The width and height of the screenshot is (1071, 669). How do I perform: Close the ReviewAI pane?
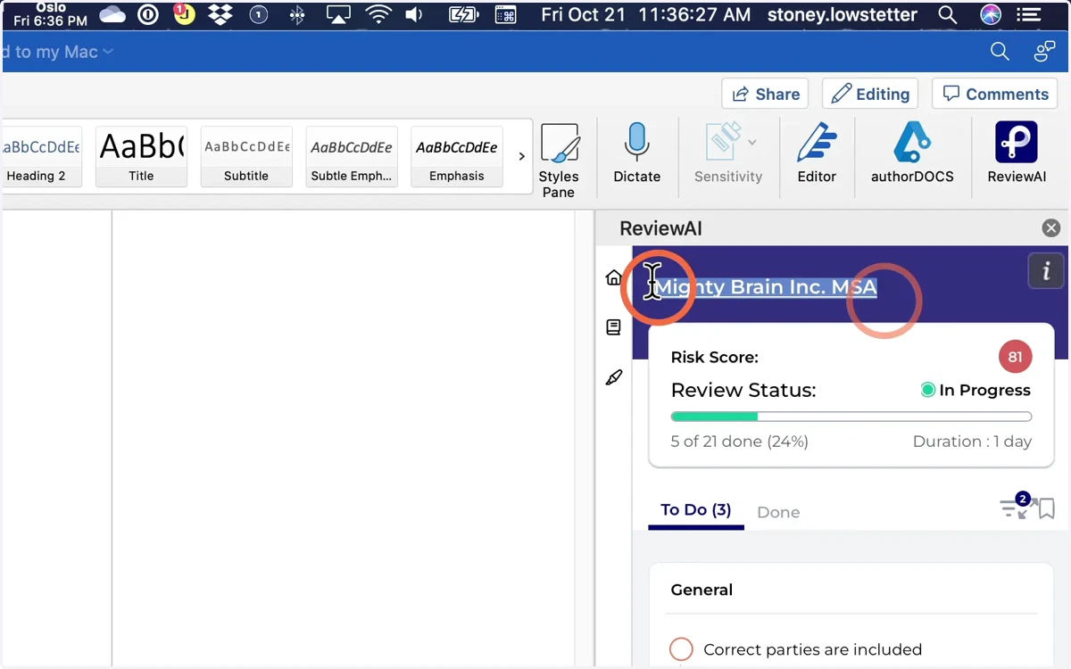point(1051,228)
